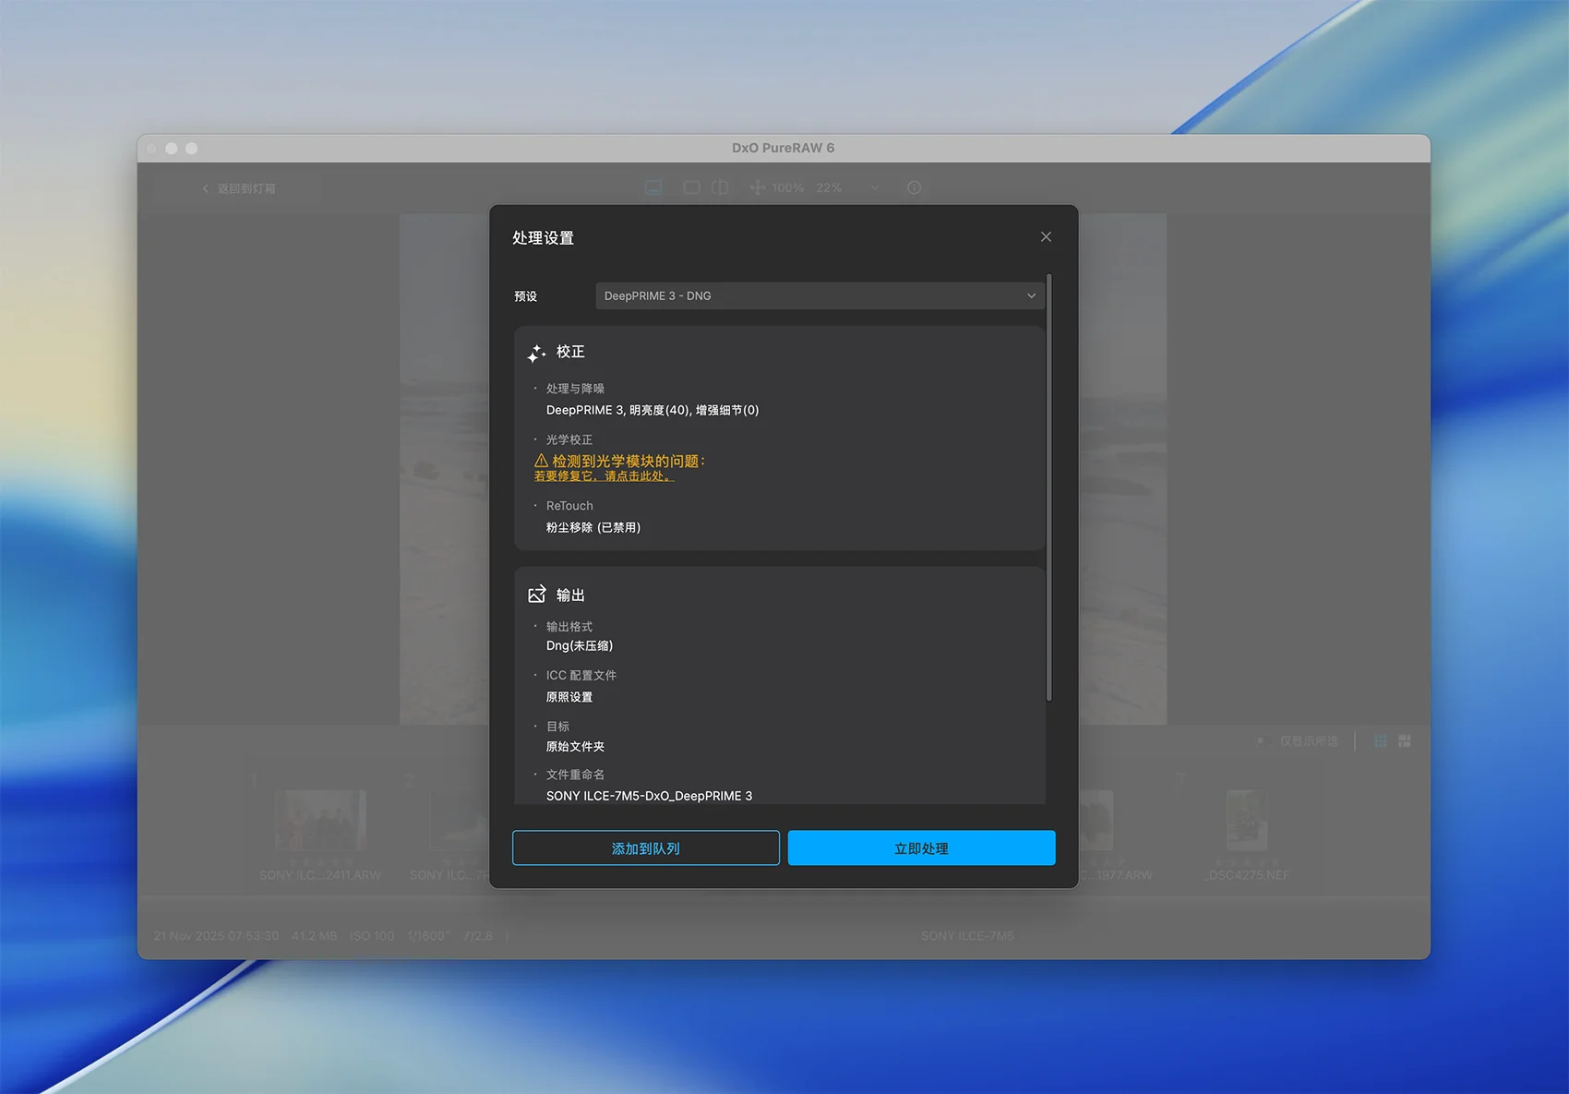Screen dimensions: 1569x1094
Task: Click 粉尘移除 (已禁用) value
Action: click(593, 528)
